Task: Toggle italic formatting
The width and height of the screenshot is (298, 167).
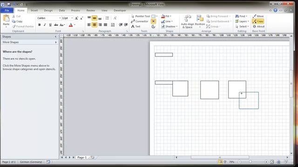Action: pyautogui.click(x=45, y=25)
